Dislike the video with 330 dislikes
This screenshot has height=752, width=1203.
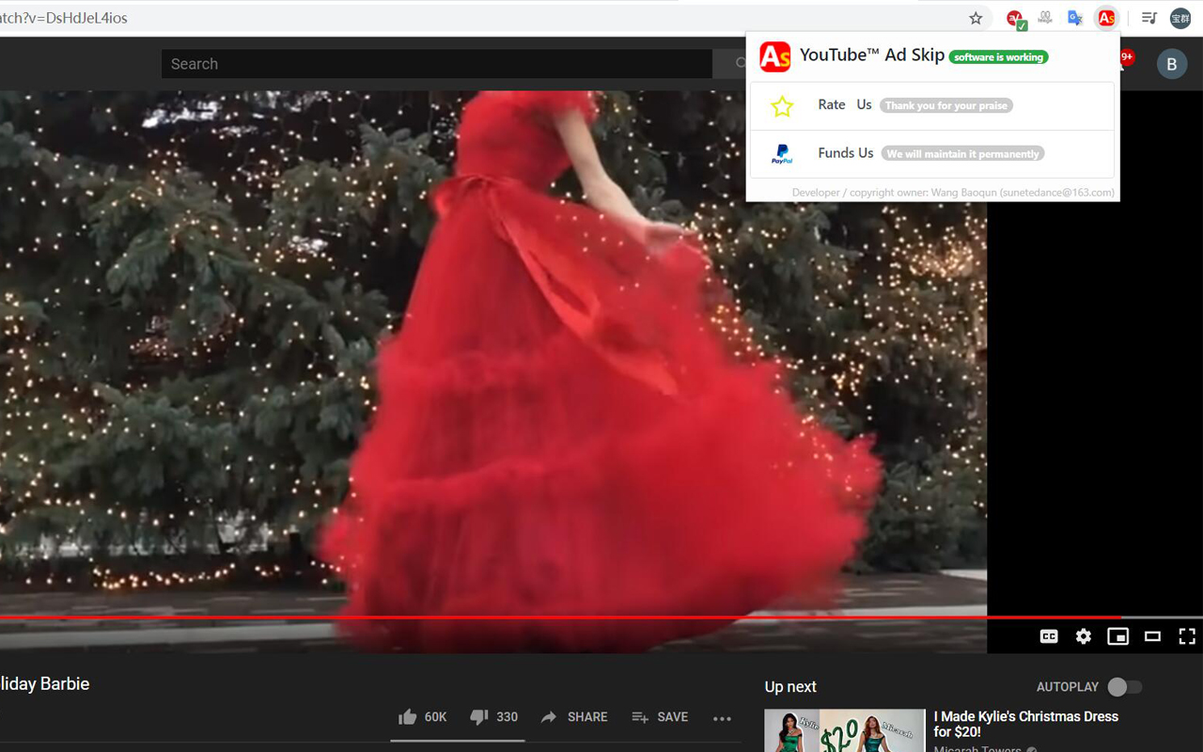coord(493,717)
